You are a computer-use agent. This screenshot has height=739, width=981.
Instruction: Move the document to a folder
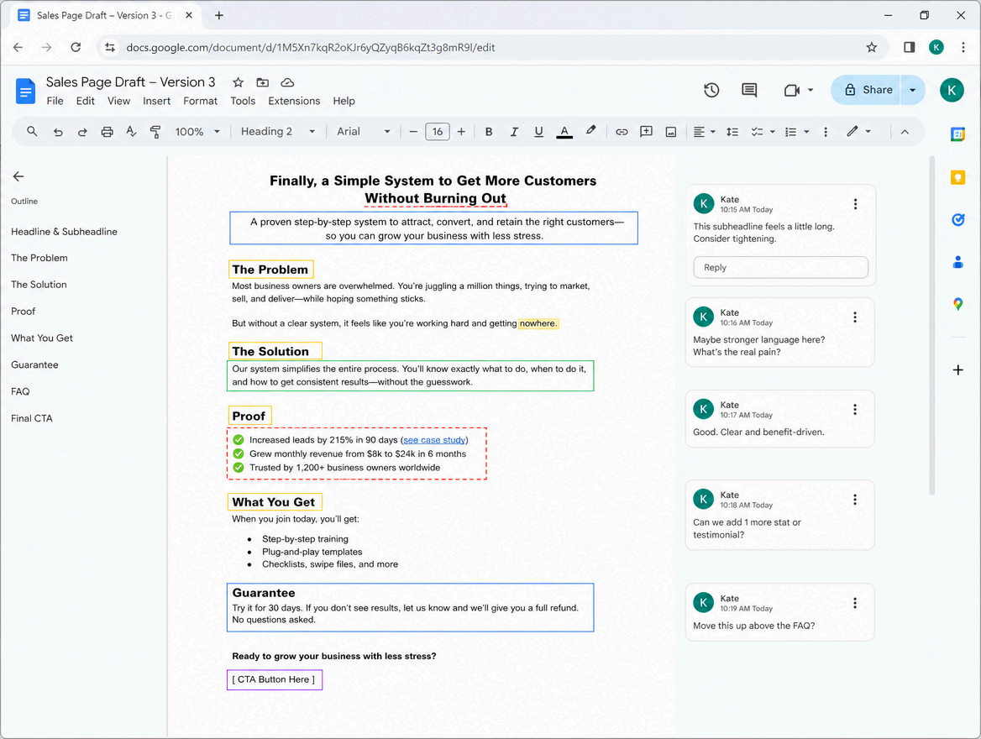[x=263, y=82]
